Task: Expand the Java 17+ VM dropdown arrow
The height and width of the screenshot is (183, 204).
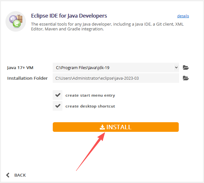Action: (x=176, y=68)
